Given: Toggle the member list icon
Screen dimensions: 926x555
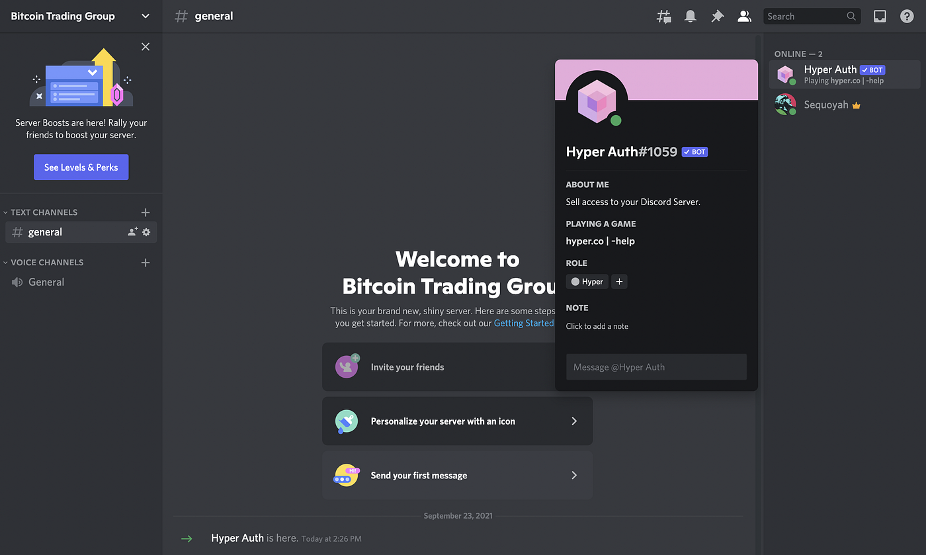Looking at the screenshot, I should 744,16.
